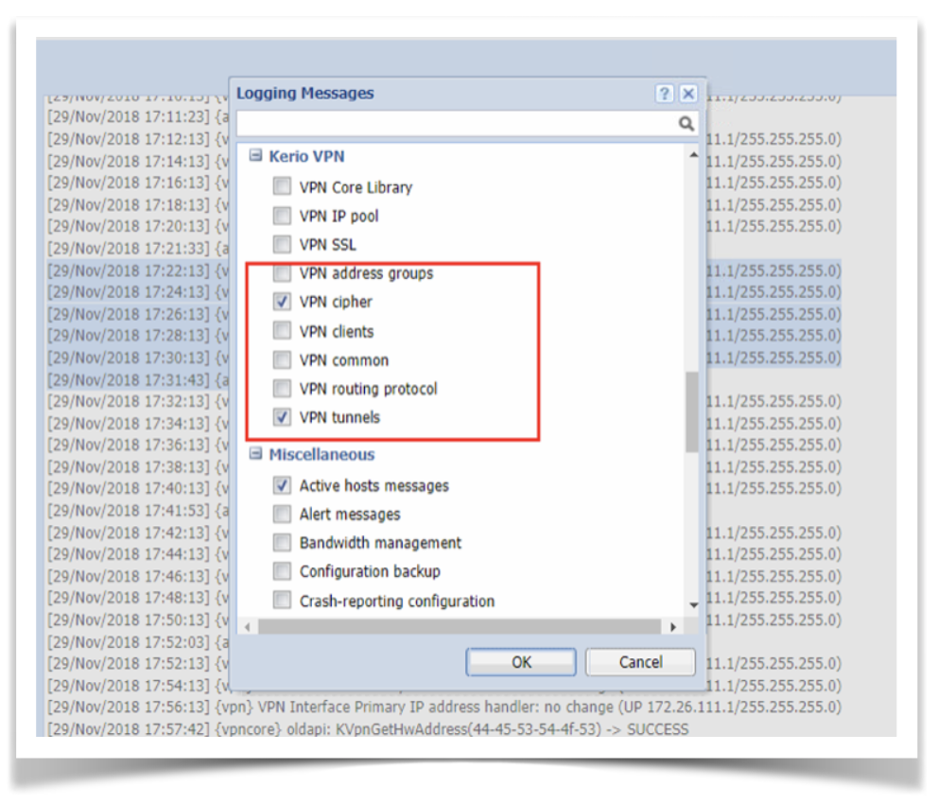Click the vertical scrollbar up arrow
The image size is (938, 804).
coord(693,155)
